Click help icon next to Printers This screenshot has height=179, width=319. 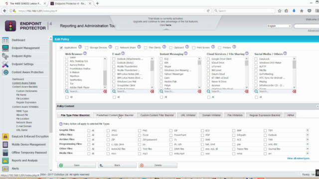coord(234,47)
